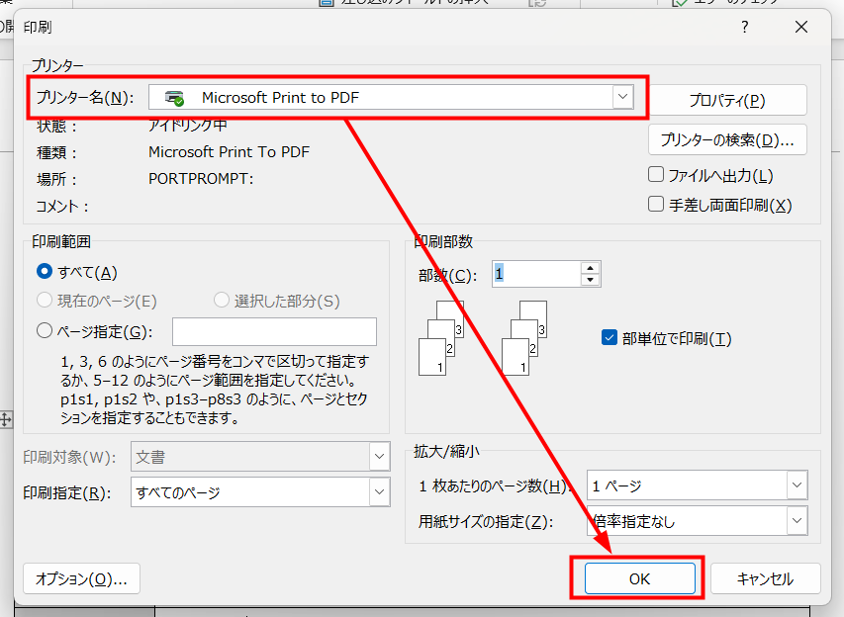Open the 用紙サイズの指定(Z) dropdown
The height and width of the screenshot is (617, 844).
click(797, 521)
